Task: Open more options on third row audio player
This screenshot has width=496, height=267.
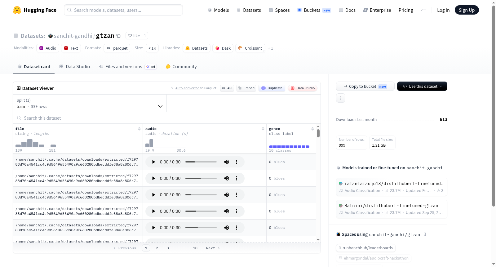Action: click(x=237, y=195)
